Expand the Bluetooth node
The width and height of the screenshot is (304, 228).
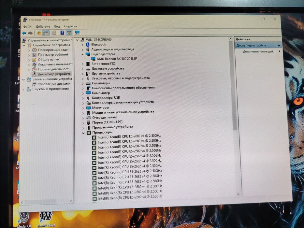coord(82,45)
